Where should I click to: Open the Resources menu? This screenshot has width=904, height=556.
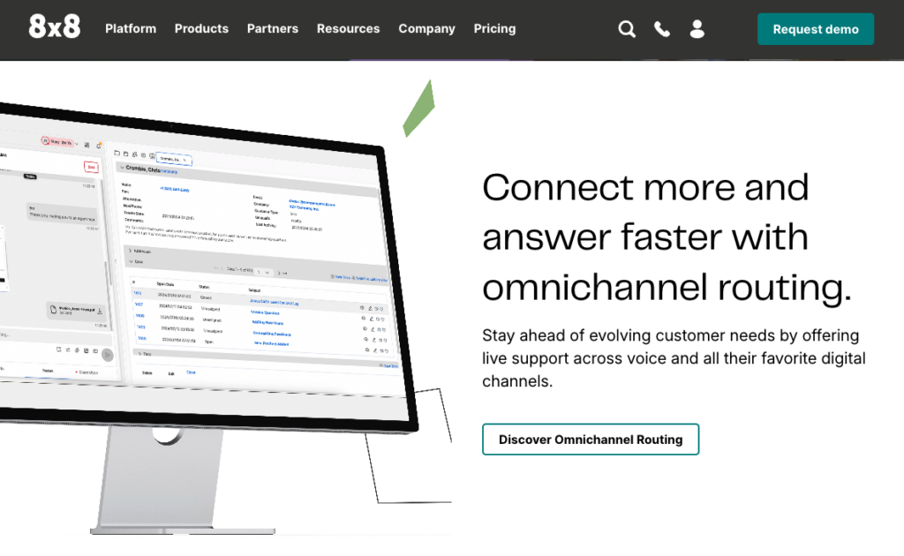pos(348,29)
